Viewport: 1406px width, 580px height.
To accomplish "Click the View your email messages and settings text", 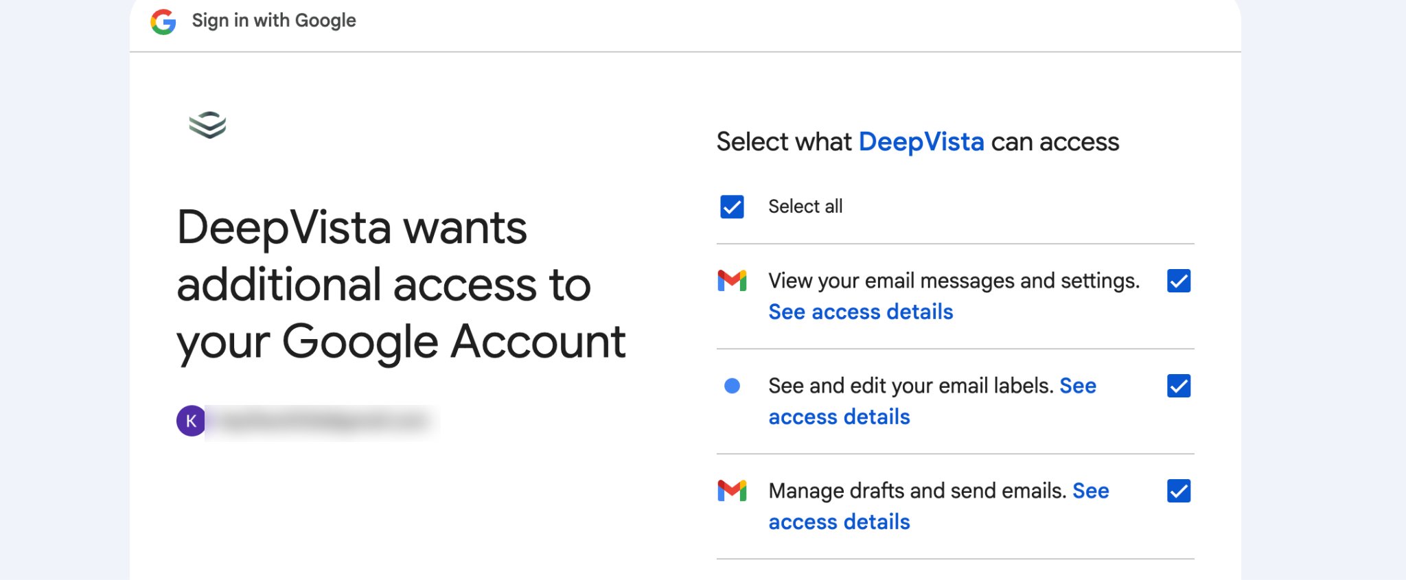I will pyautogui.click(x=954, y=281).
